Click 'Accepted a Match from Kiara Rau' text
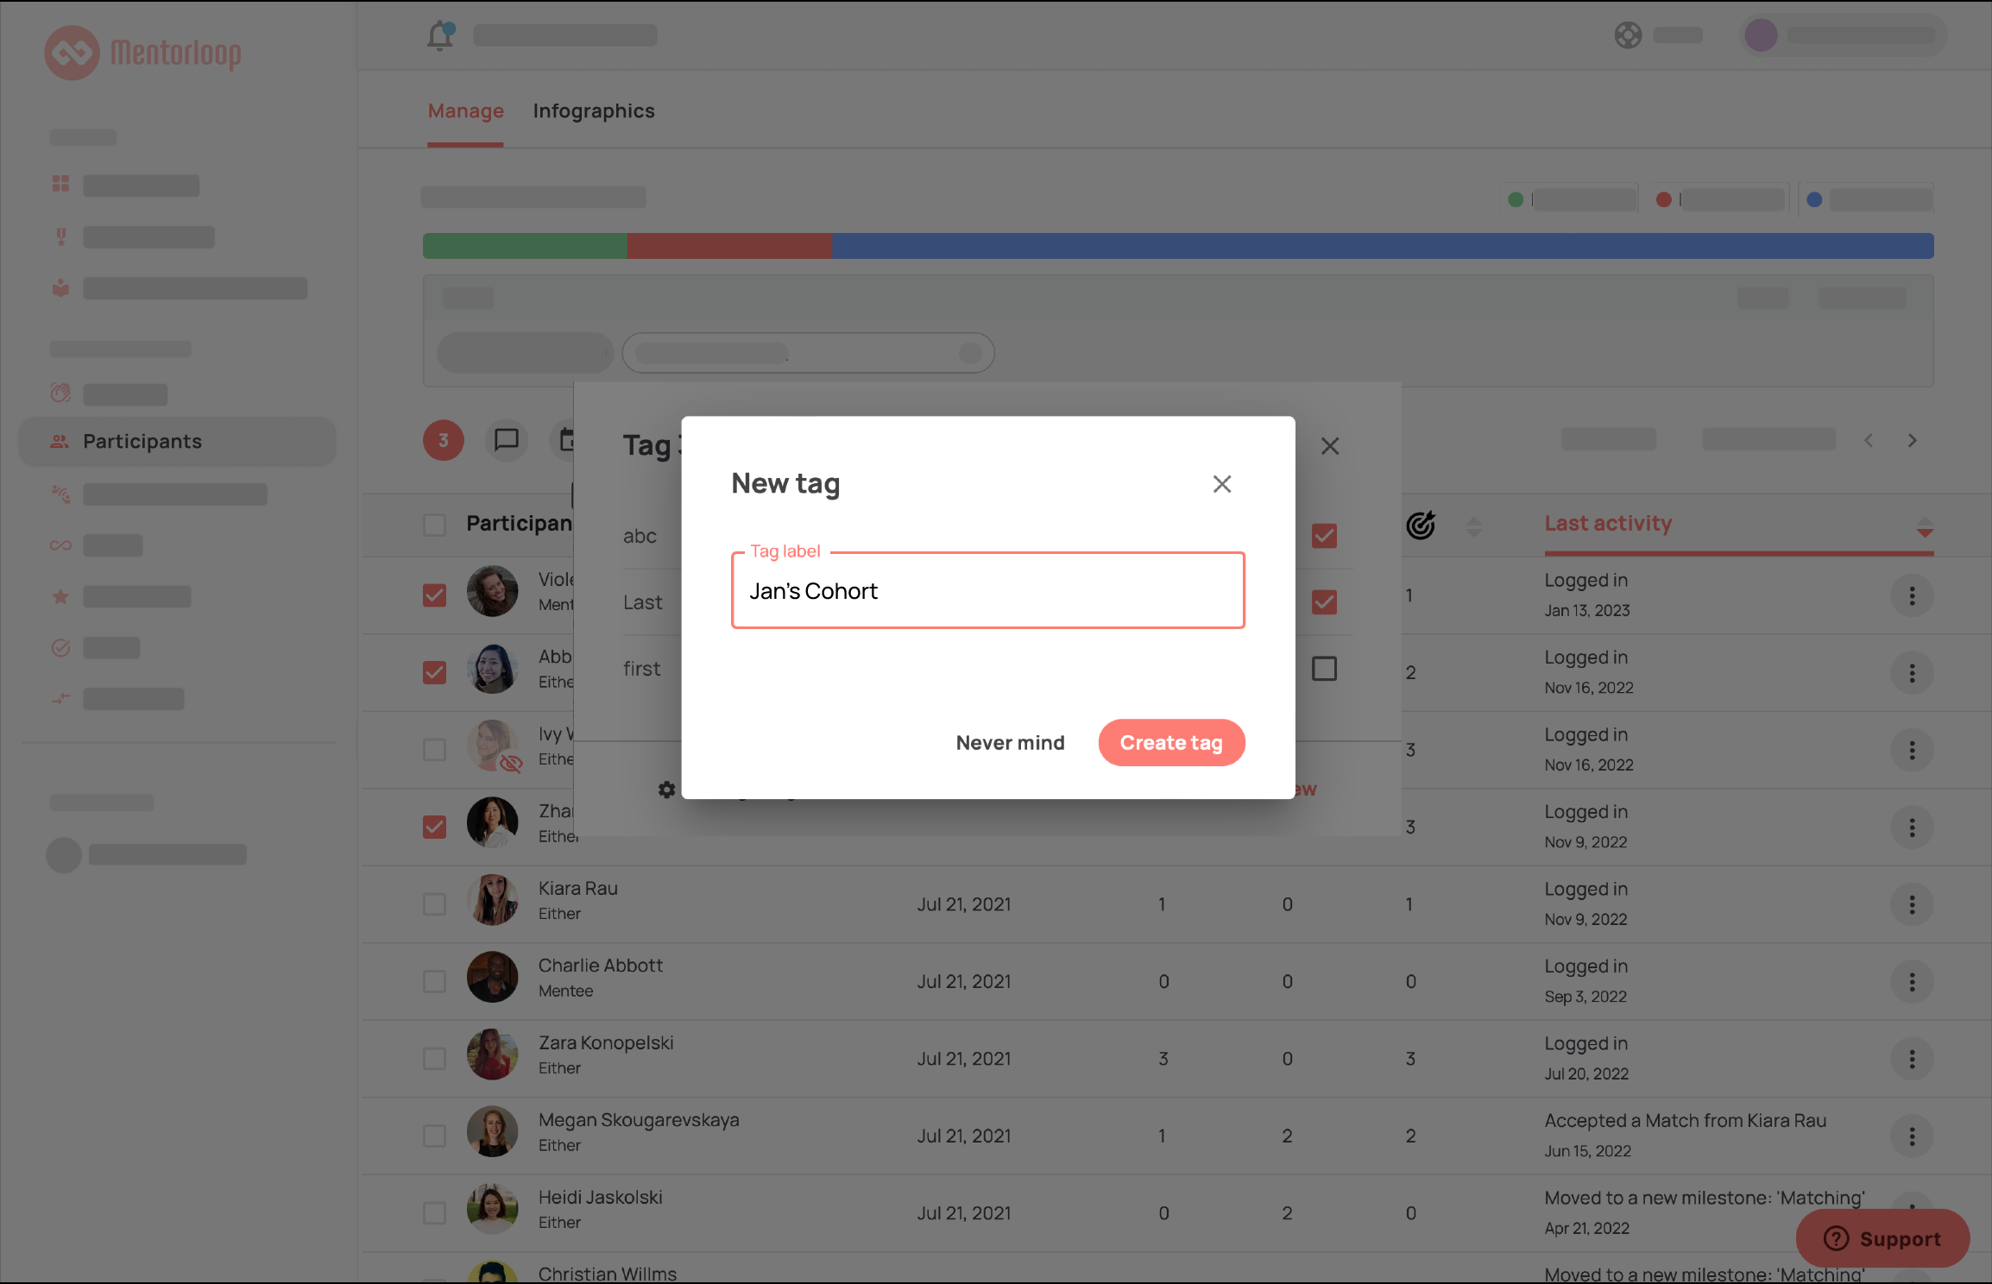1992x1284 pixels. coord(1685,1120)
